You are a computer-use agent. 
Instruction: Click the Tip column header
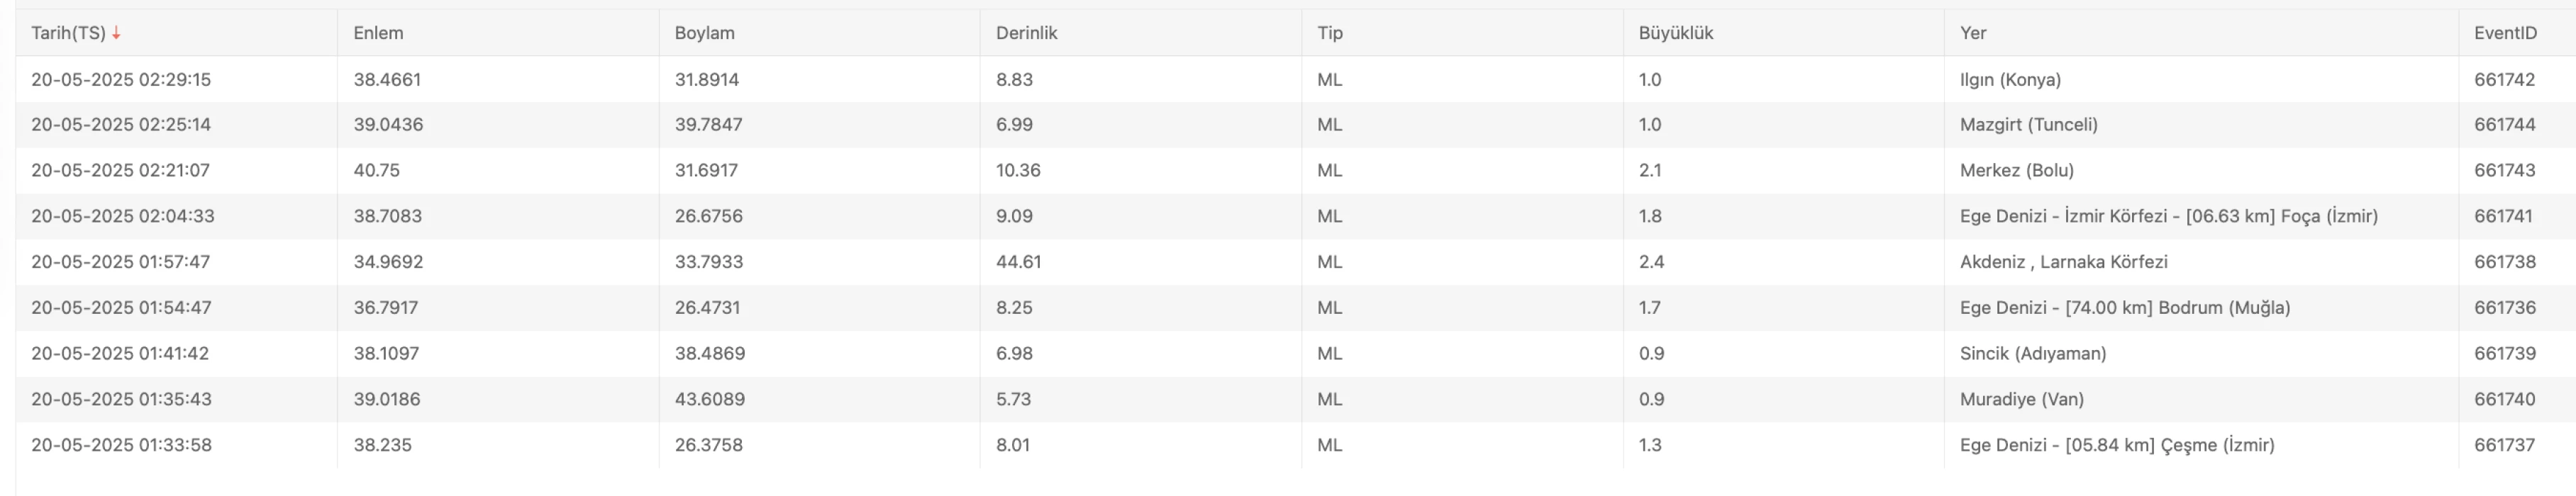pyautogui.click(x=1329, y=33)
